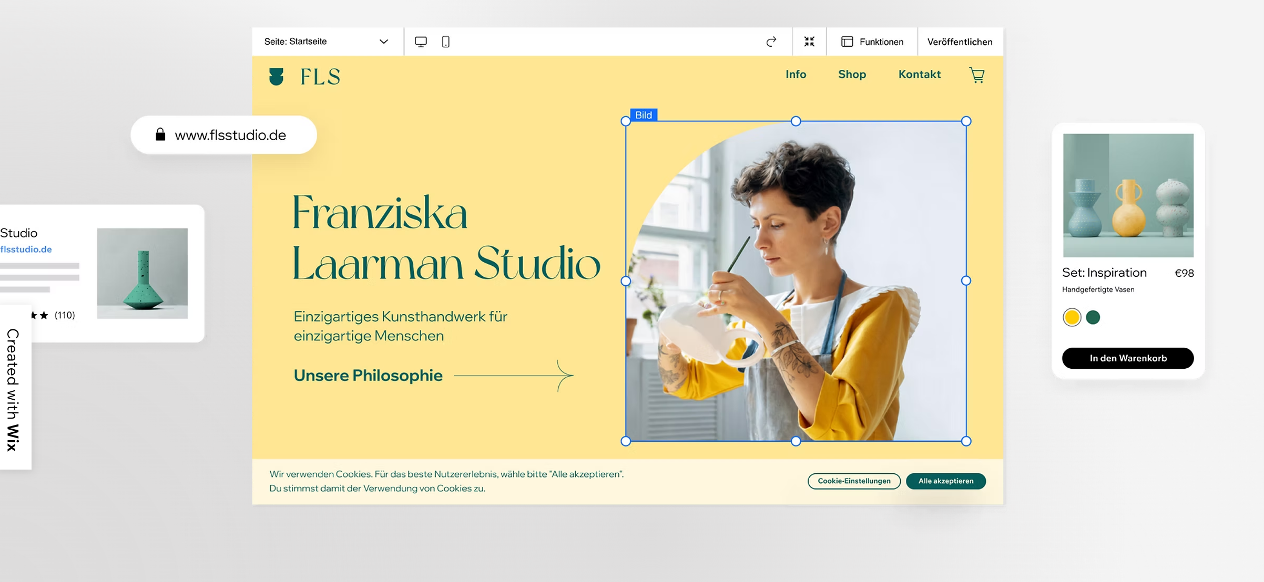Viewport: 1264px width, 582px height.
Task: Click the Einzigartiges Kunsthandwerk subtitle text
Action: click(400, 326)
